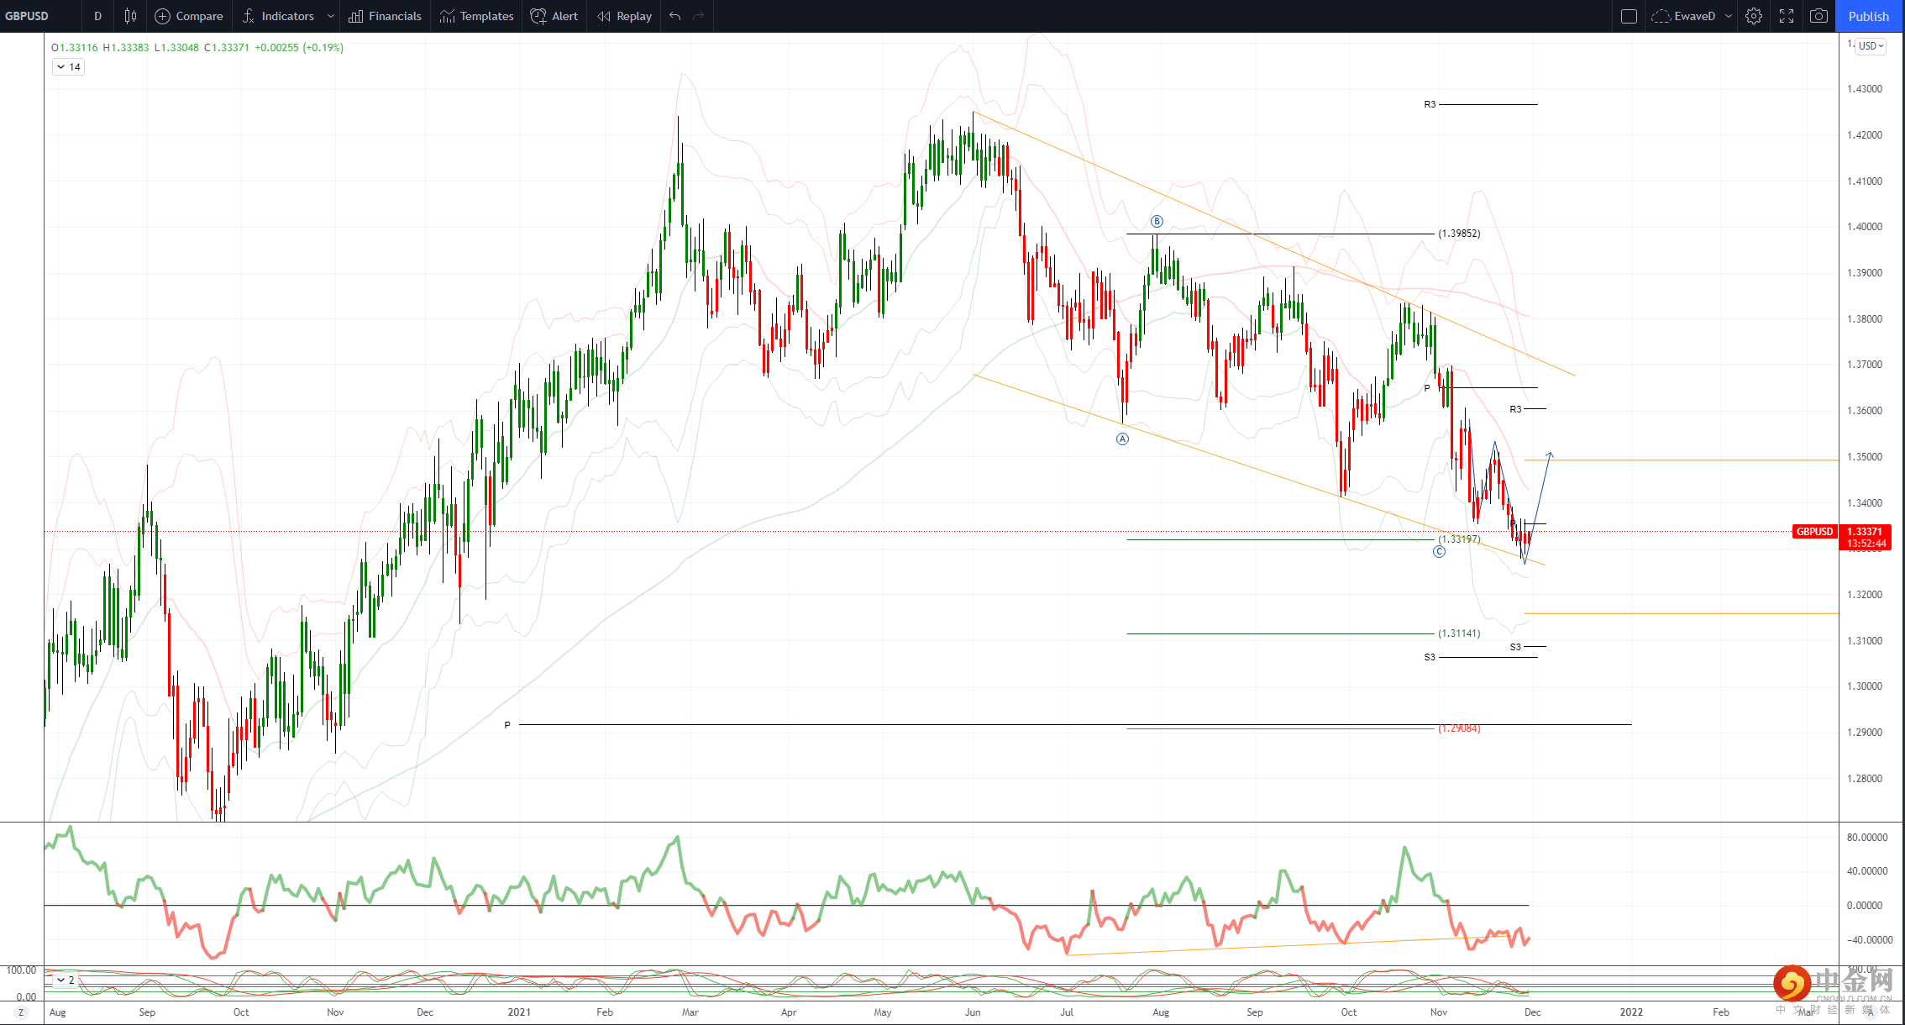
Task: Enter fullscreen mode
Action: (1787, 16)
